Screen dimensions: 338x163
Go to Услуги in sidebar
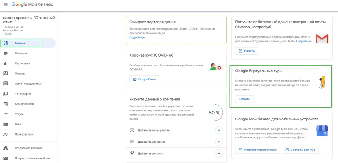pos(19,114)
